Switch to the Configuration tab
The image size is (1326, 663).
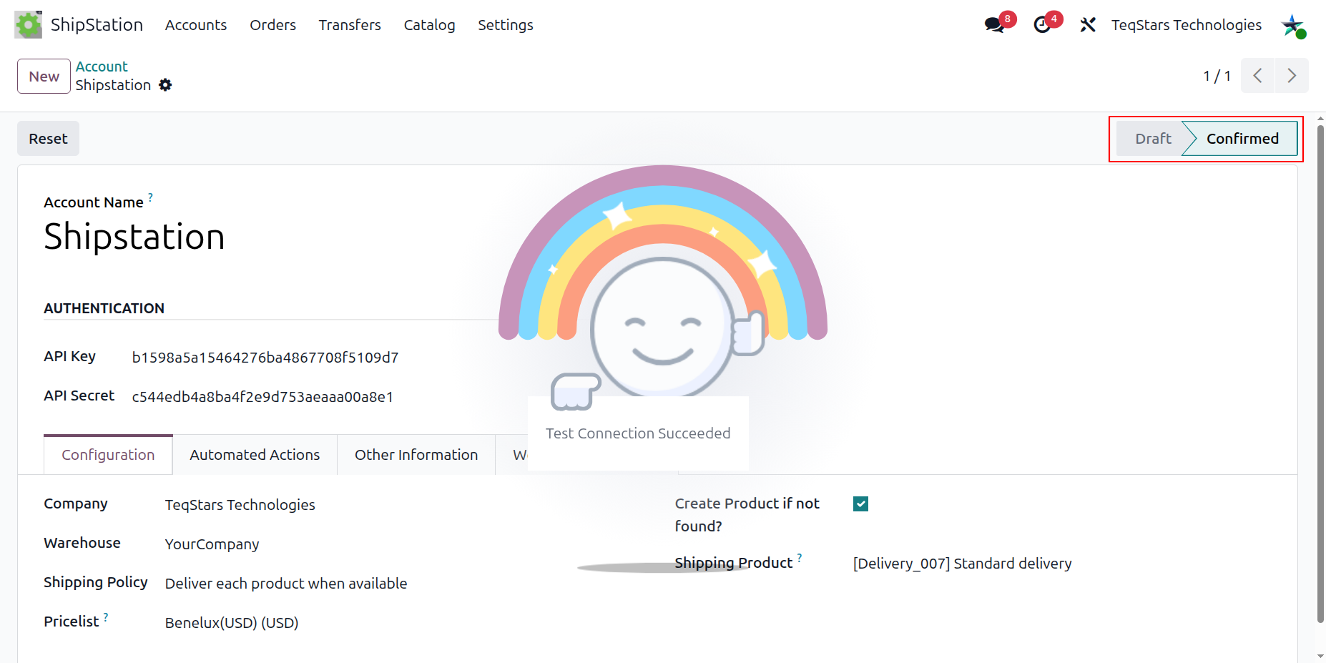pos(108,455)
